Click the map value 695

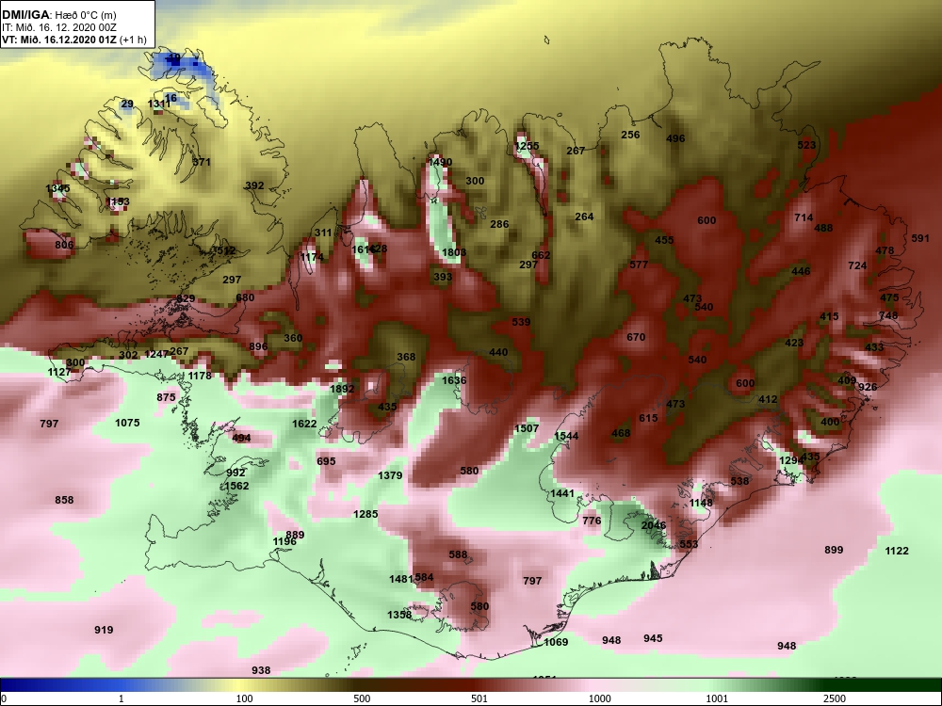tap(326, 461)
